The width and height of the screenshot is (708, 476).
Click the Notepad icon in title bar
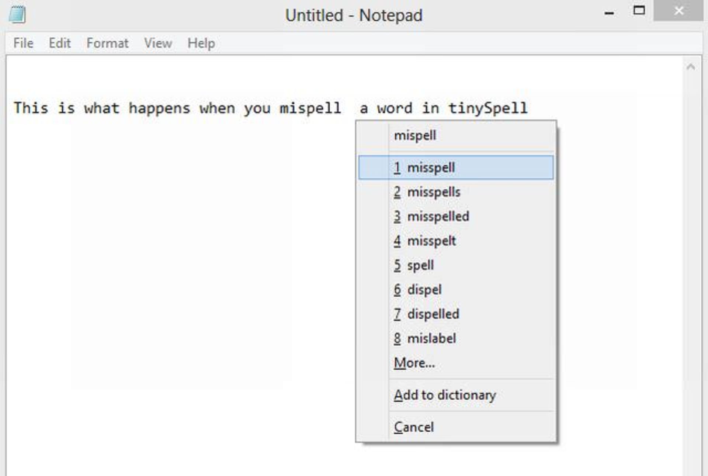[17, 15]
